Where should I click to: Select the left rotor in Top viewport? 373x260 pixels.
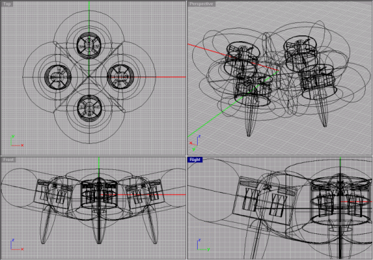55,77
